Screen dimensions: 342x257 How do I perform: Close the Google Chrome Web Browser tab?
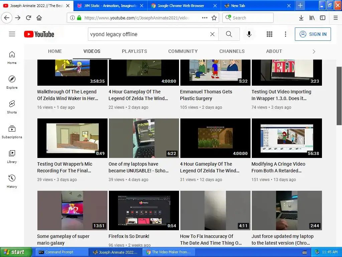215,6
